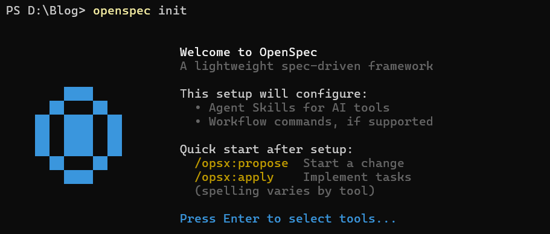The width and height of the screenshot is (550, 234).
Task: Click 'This setup will configure:' line
Action: (273, 94)
